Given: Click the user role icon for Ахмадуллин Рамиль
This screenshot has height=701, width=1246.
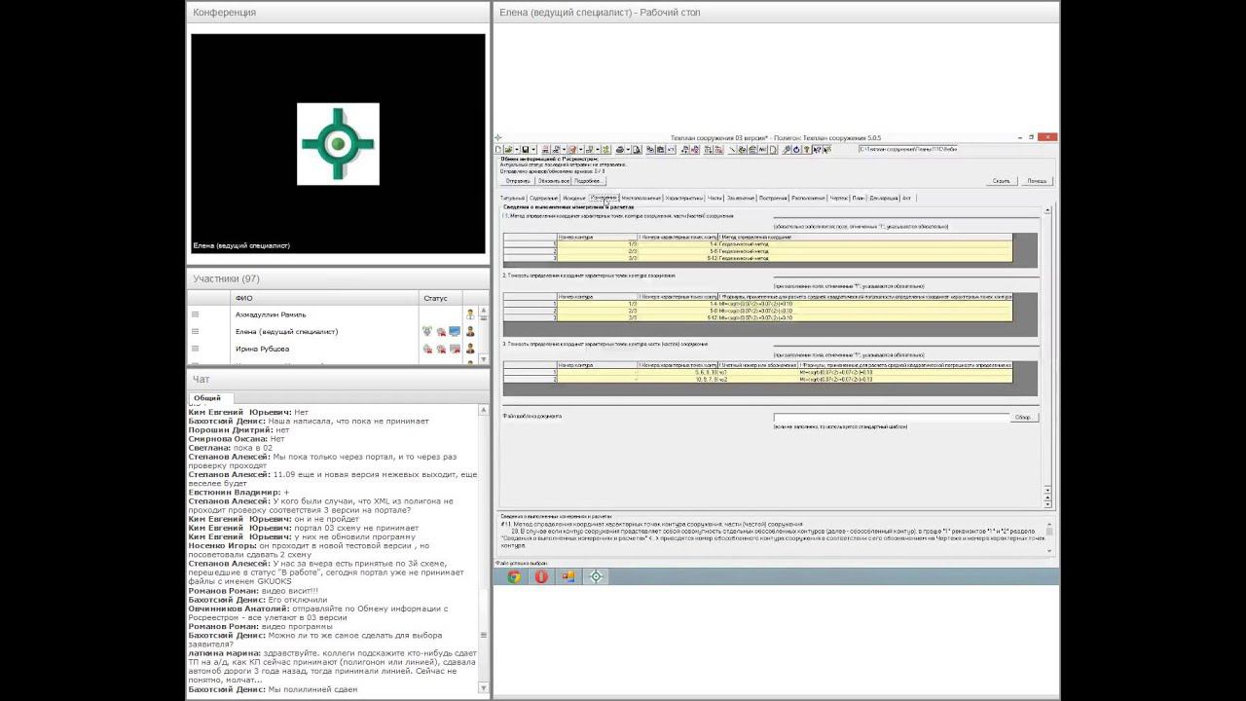Looking at the screenshot, I should pyautogui.click(x=470, y=314).
